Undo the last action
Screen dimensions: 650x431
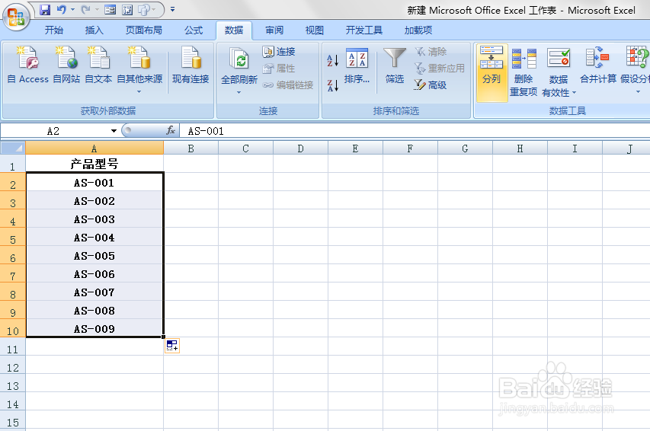point(62,9)
